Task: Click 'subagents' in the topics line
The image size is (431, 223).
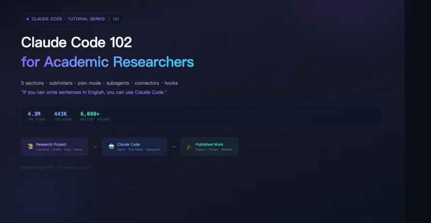Action: [118, 83]
